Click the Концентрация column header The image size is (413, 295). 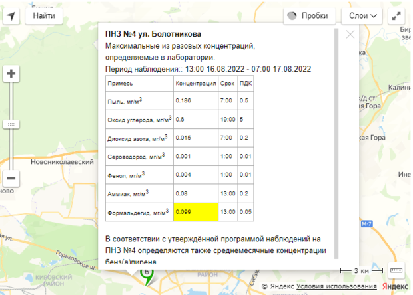[x=195, y=84]
